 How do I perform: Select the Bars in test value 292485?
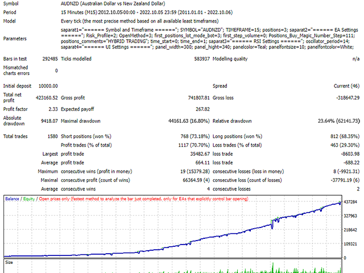tap(46, 59)
